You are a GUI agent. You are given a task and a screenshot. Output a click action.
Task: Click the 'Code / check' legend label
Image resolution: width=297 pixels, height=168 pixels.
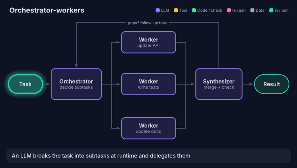tap(210, 11)
